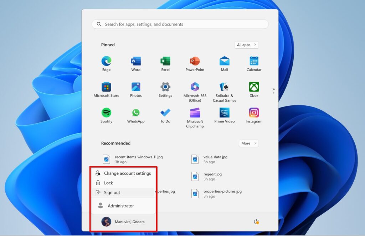Click the search bar to search apps
This screenshot has height=236, width=365.
pos(180,24)
